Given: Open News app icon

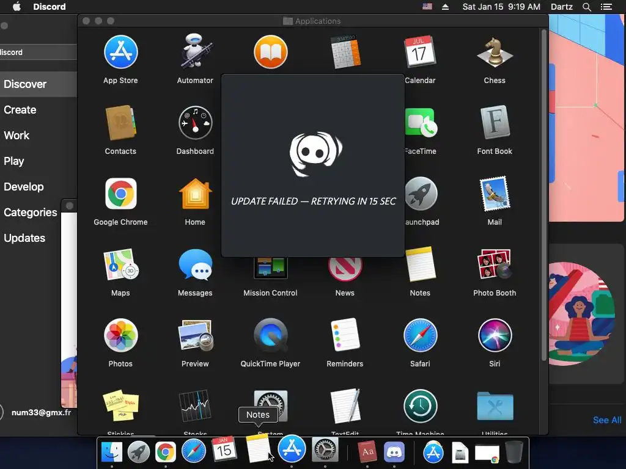Looking at the screenshot, I should point(345,269).
